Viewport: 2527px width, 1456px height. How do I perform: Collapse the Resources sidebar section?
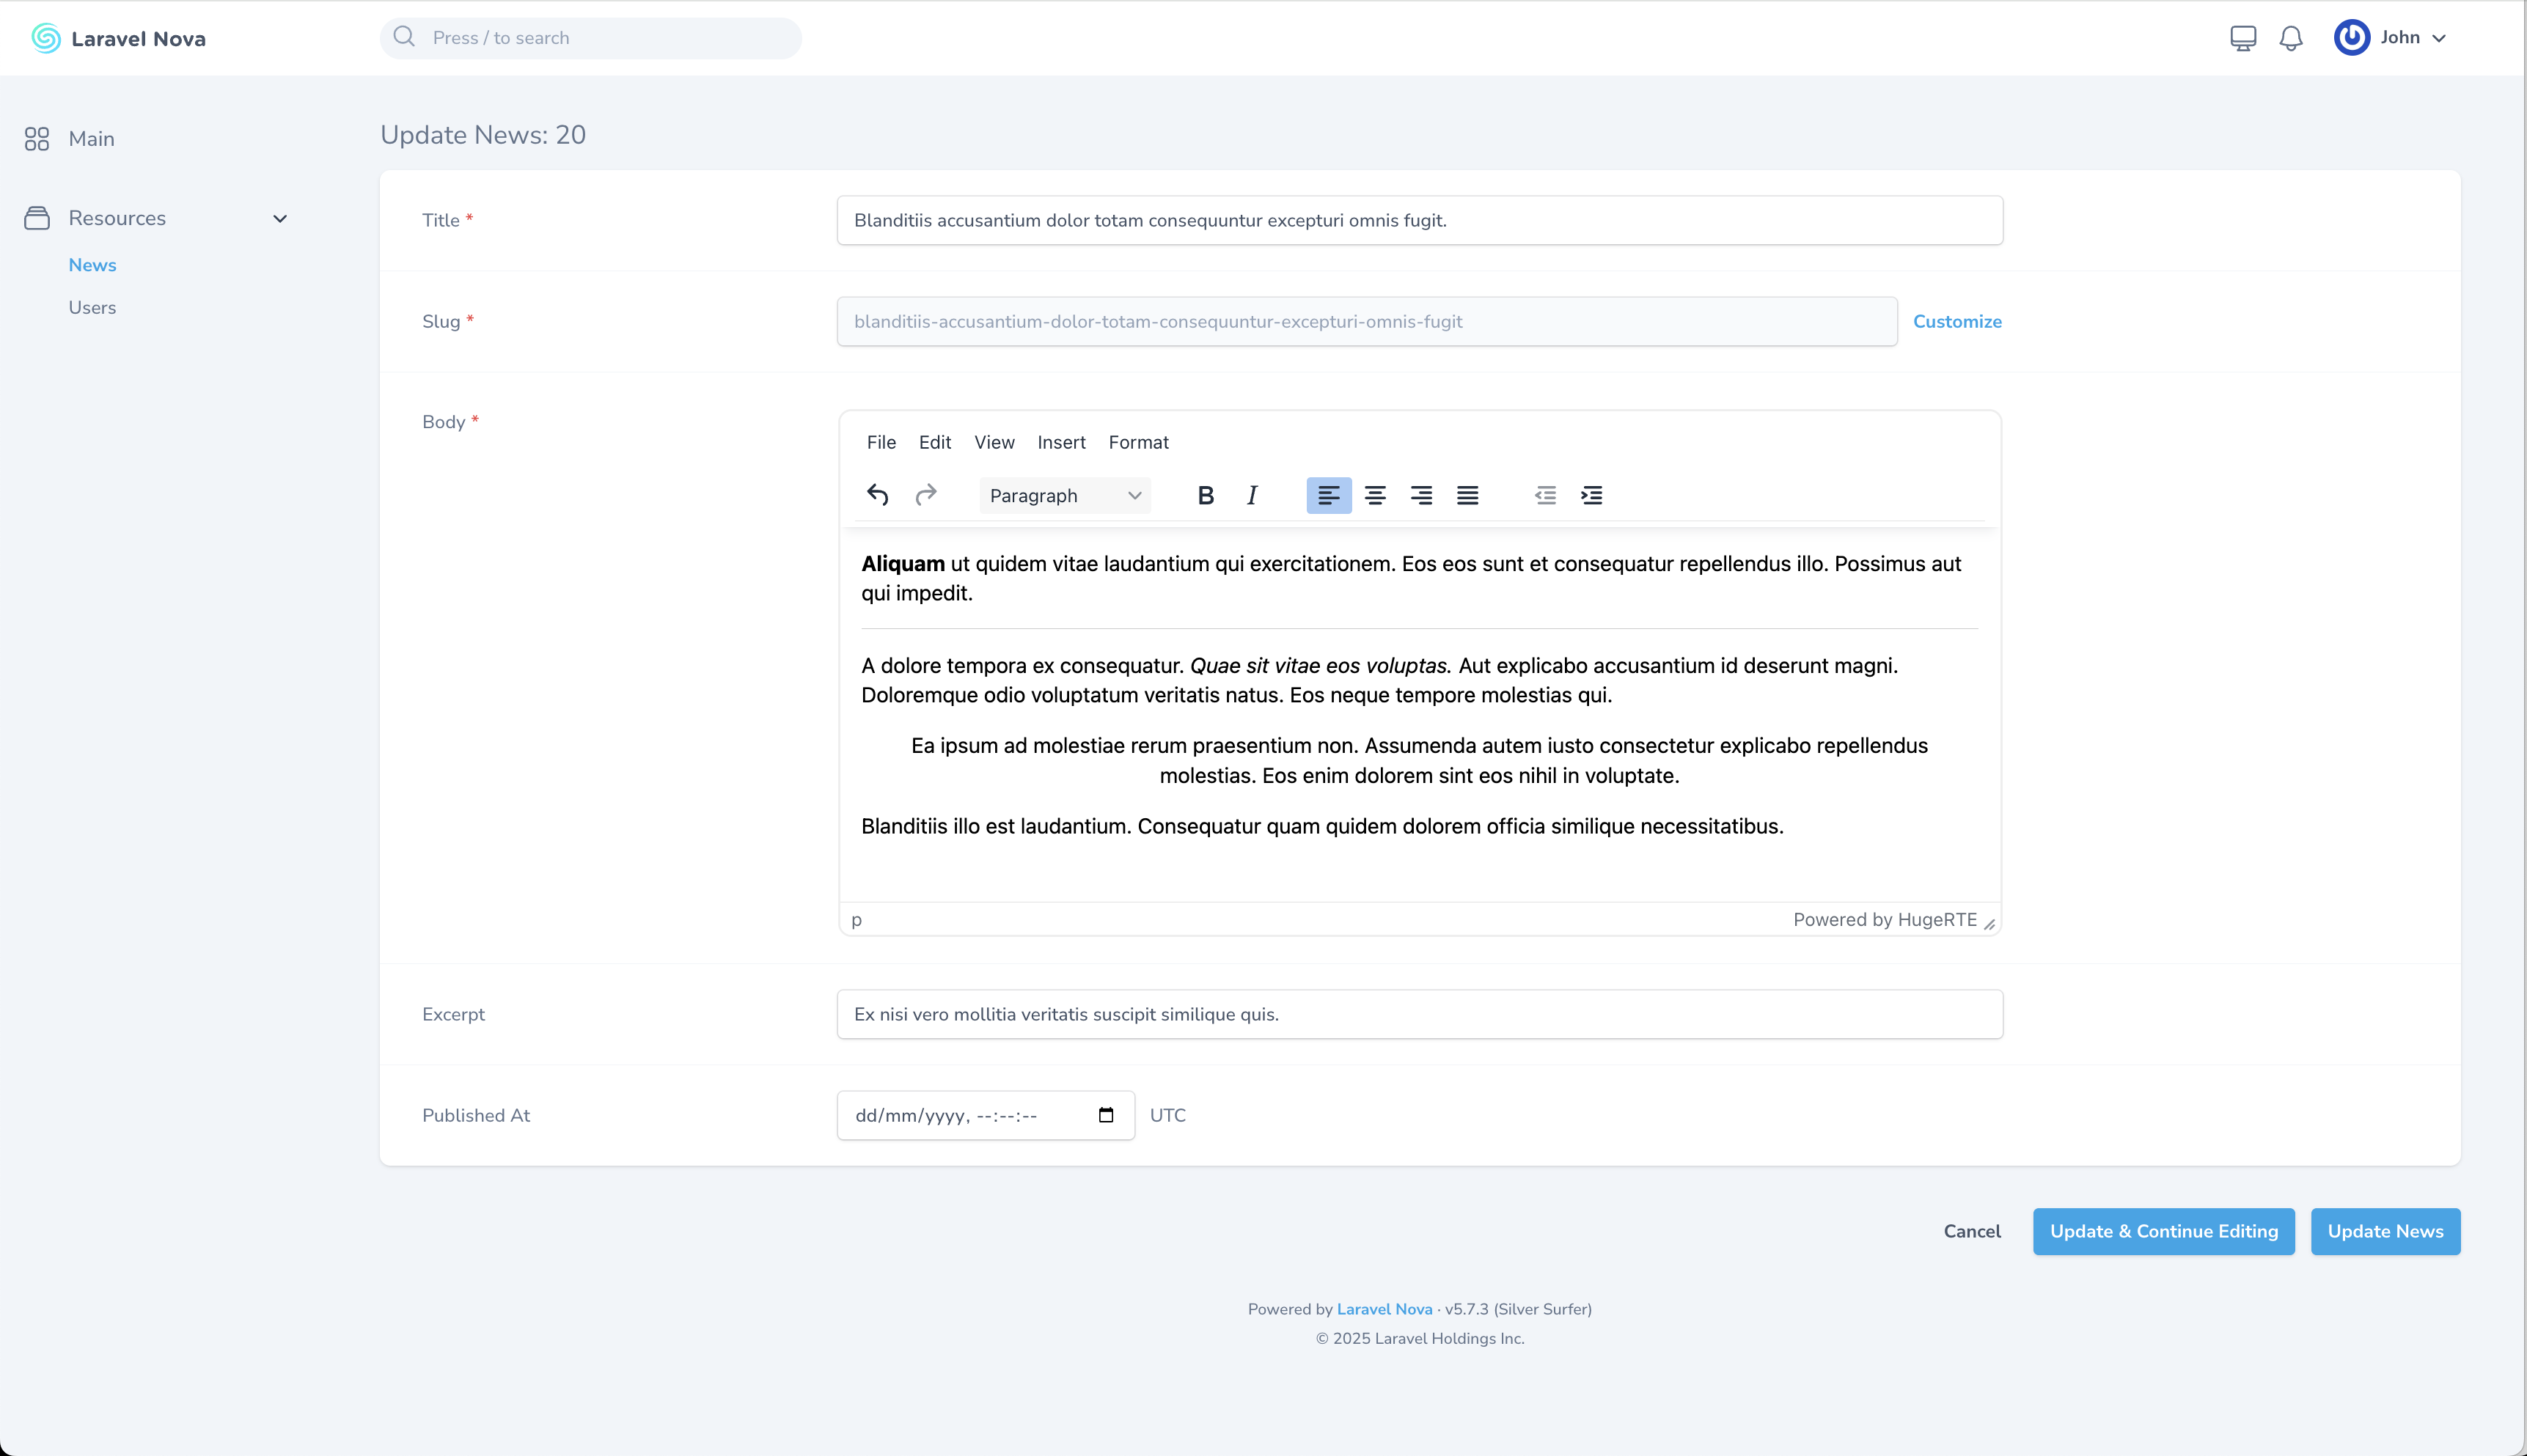coord(280,218)
